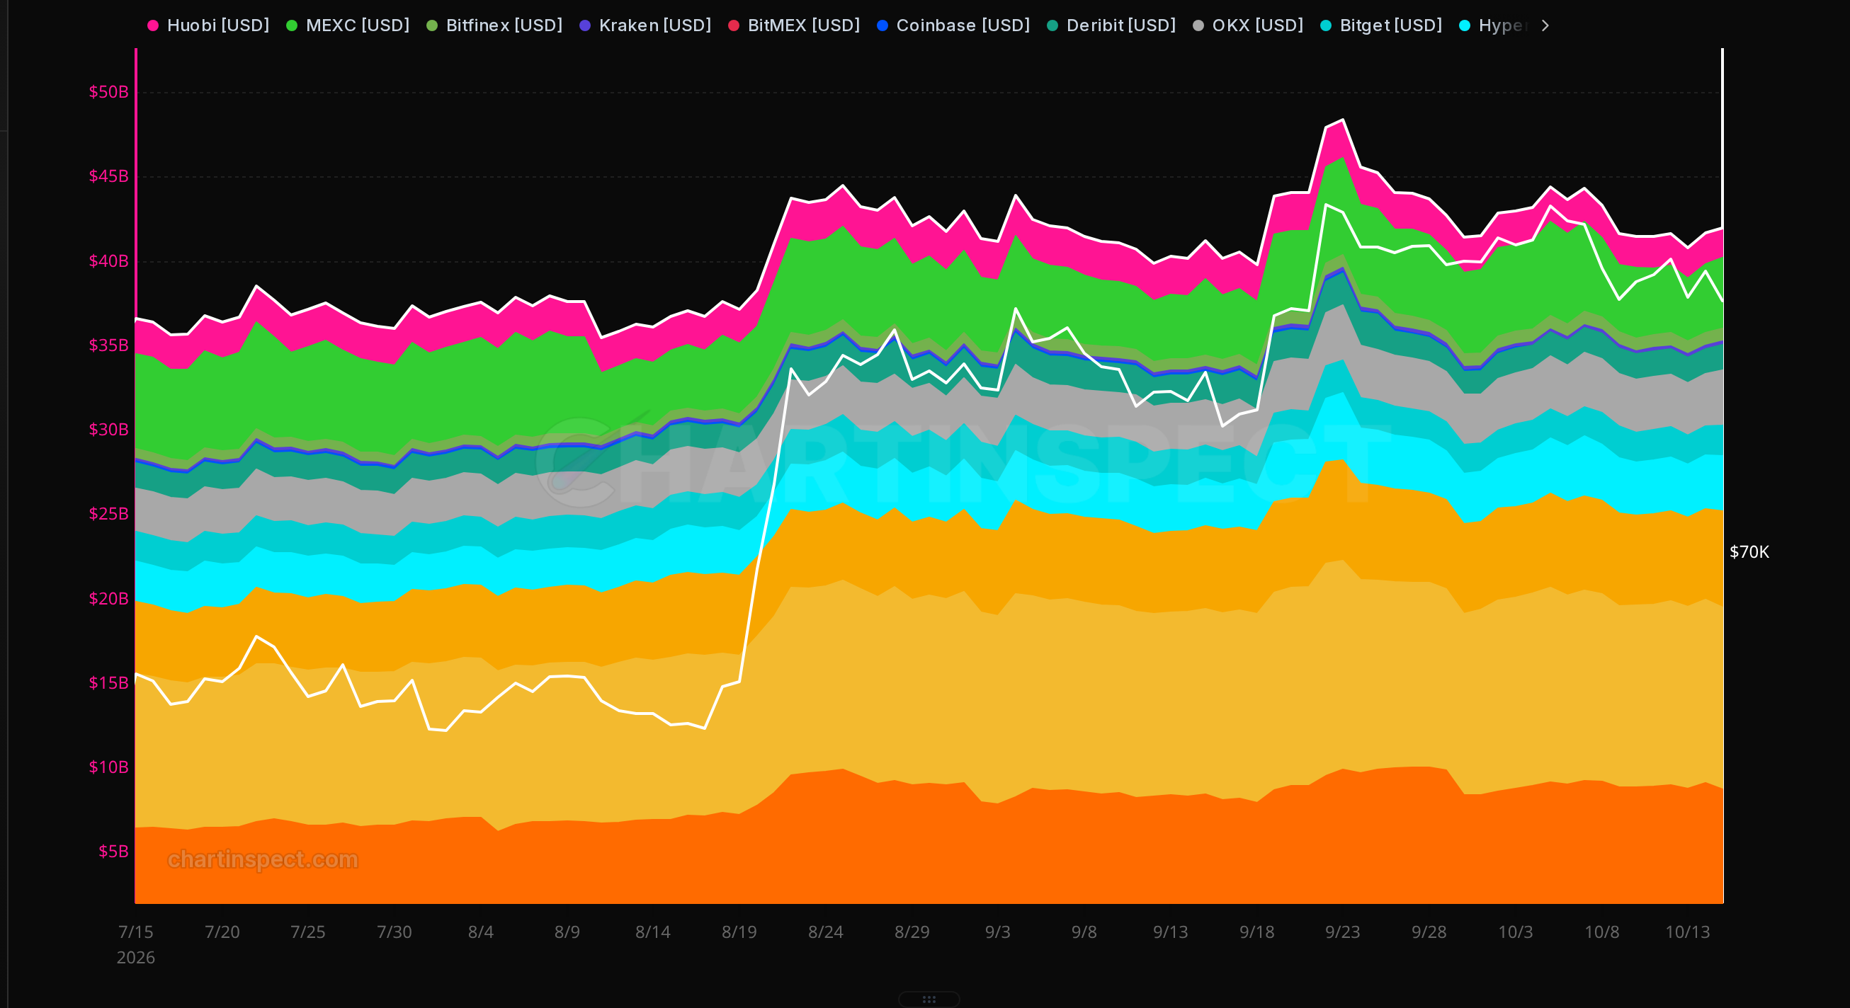The width and height of the screenshot is (1850, 1008).
Task: Click the Huobi pink legend dot
Action: point(153,26)
